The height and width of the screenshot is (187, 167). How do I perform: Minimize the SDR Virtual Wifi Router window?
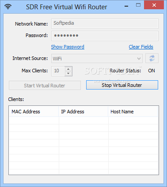click(126, 6)
